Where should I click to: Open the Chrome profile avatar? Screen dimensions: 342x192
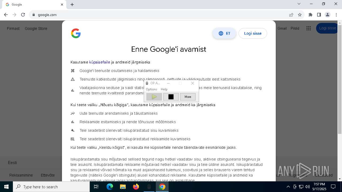click(328, 15)
